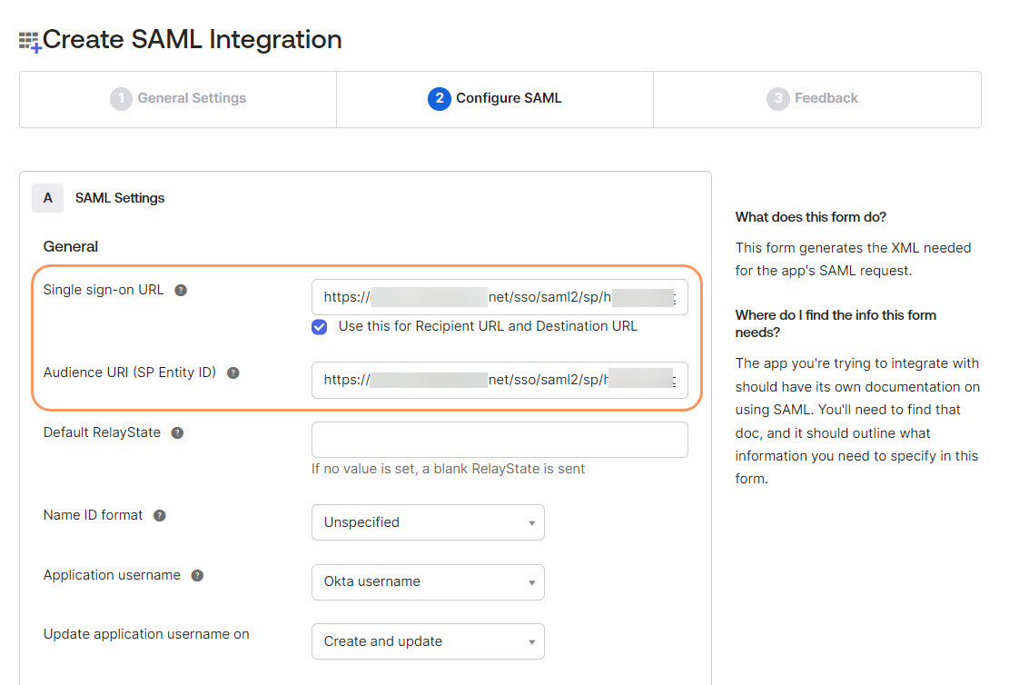This screenshot has width=1019, height=685.
Task: Open the Application username dropdown
Action: pos(428,581)
